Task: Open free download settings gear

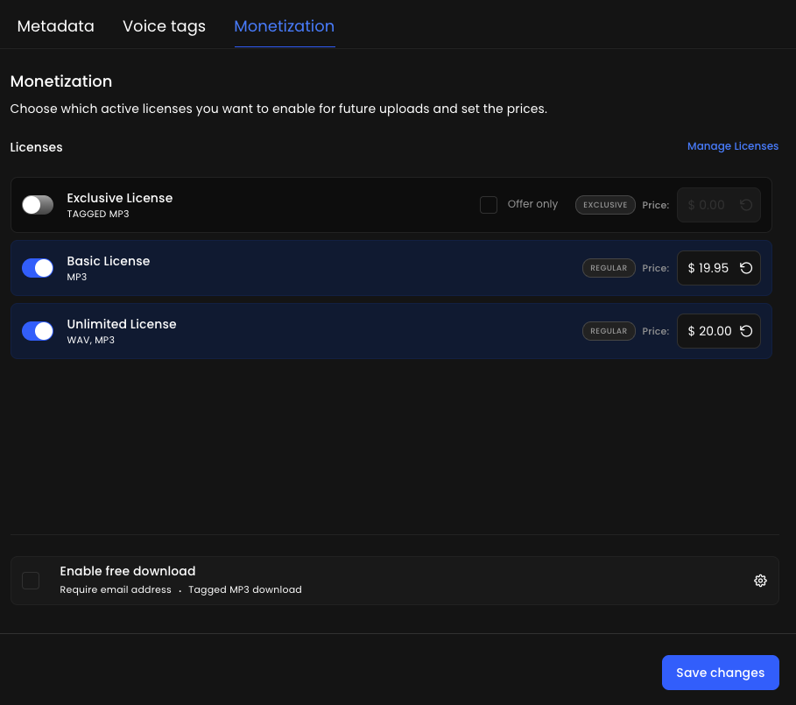Action: (760, 581)
